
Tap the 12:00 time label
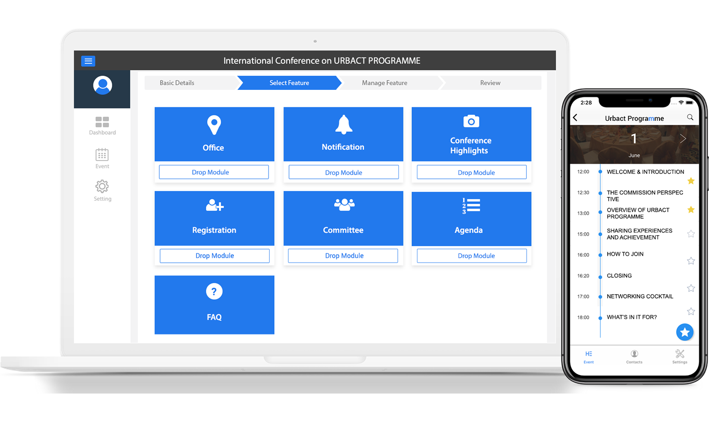583,172
